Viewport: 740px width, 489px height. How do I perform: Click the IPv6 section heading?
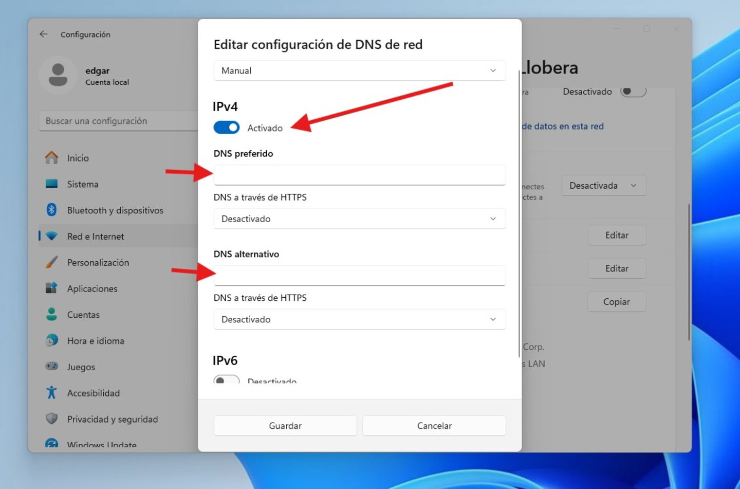(x=225, y=360)
